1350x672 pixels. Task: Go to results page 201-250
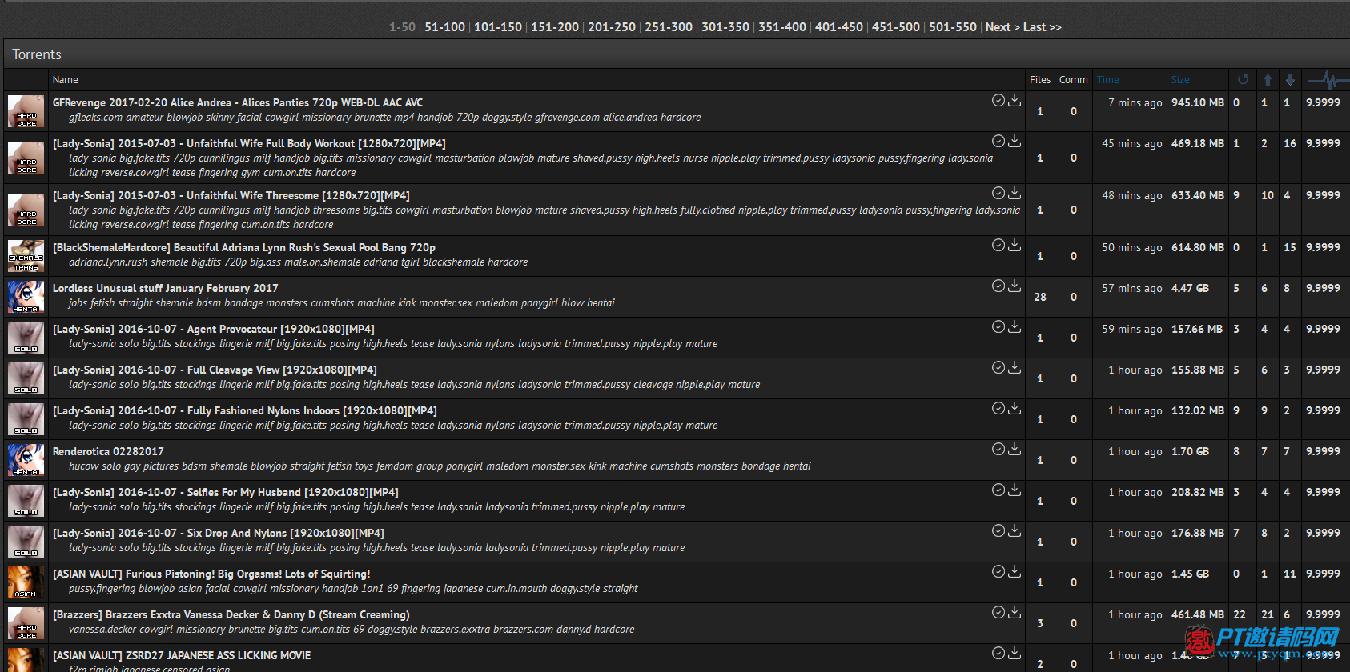(x=612, y=27)
